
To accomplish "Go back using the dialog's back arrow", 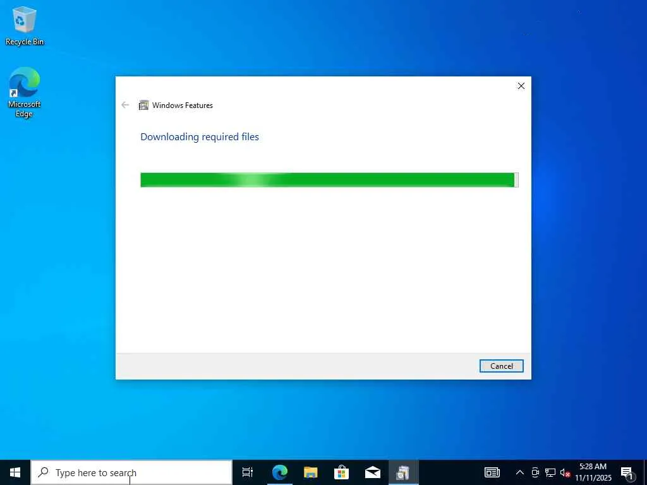I will [x=125, y=105].
